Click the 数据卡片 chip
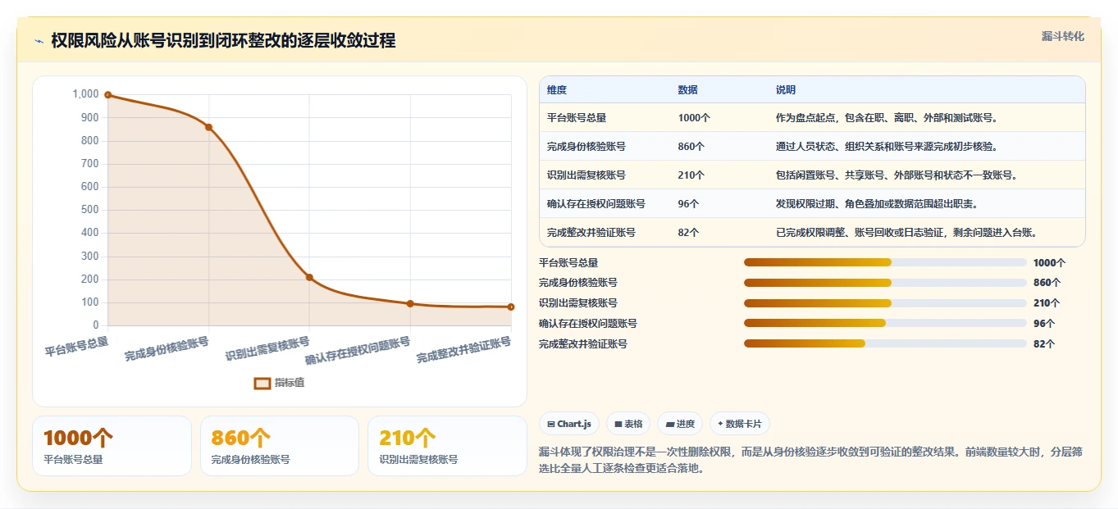 coord(740,424)
